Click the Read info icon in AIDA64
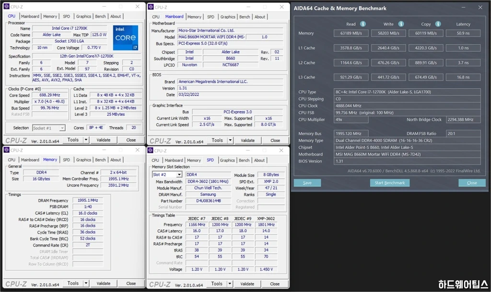 coord(362,24)
